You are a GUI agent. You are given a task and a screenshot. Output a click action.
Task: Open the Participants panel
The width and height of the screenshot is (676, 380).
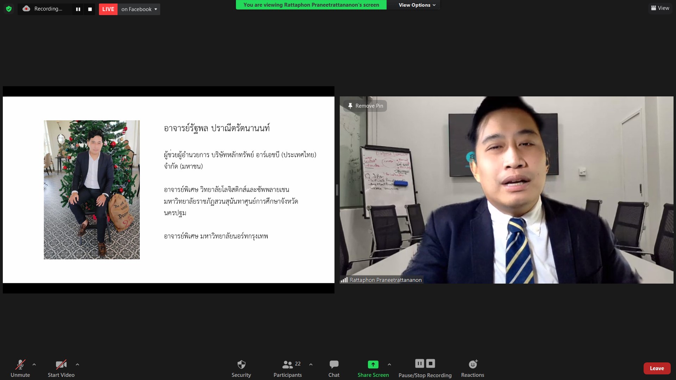288,368
